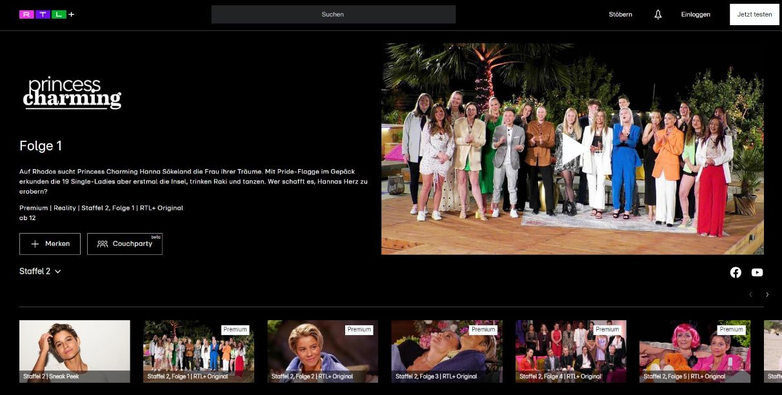
Task: Play Folge 1 in the video preview
Action: [572, 149]
